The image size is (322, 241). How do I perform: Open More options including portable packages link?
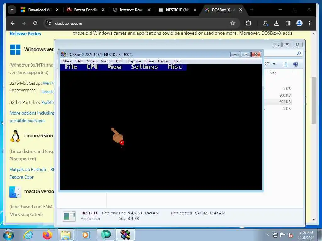click(x=32, y=117)
